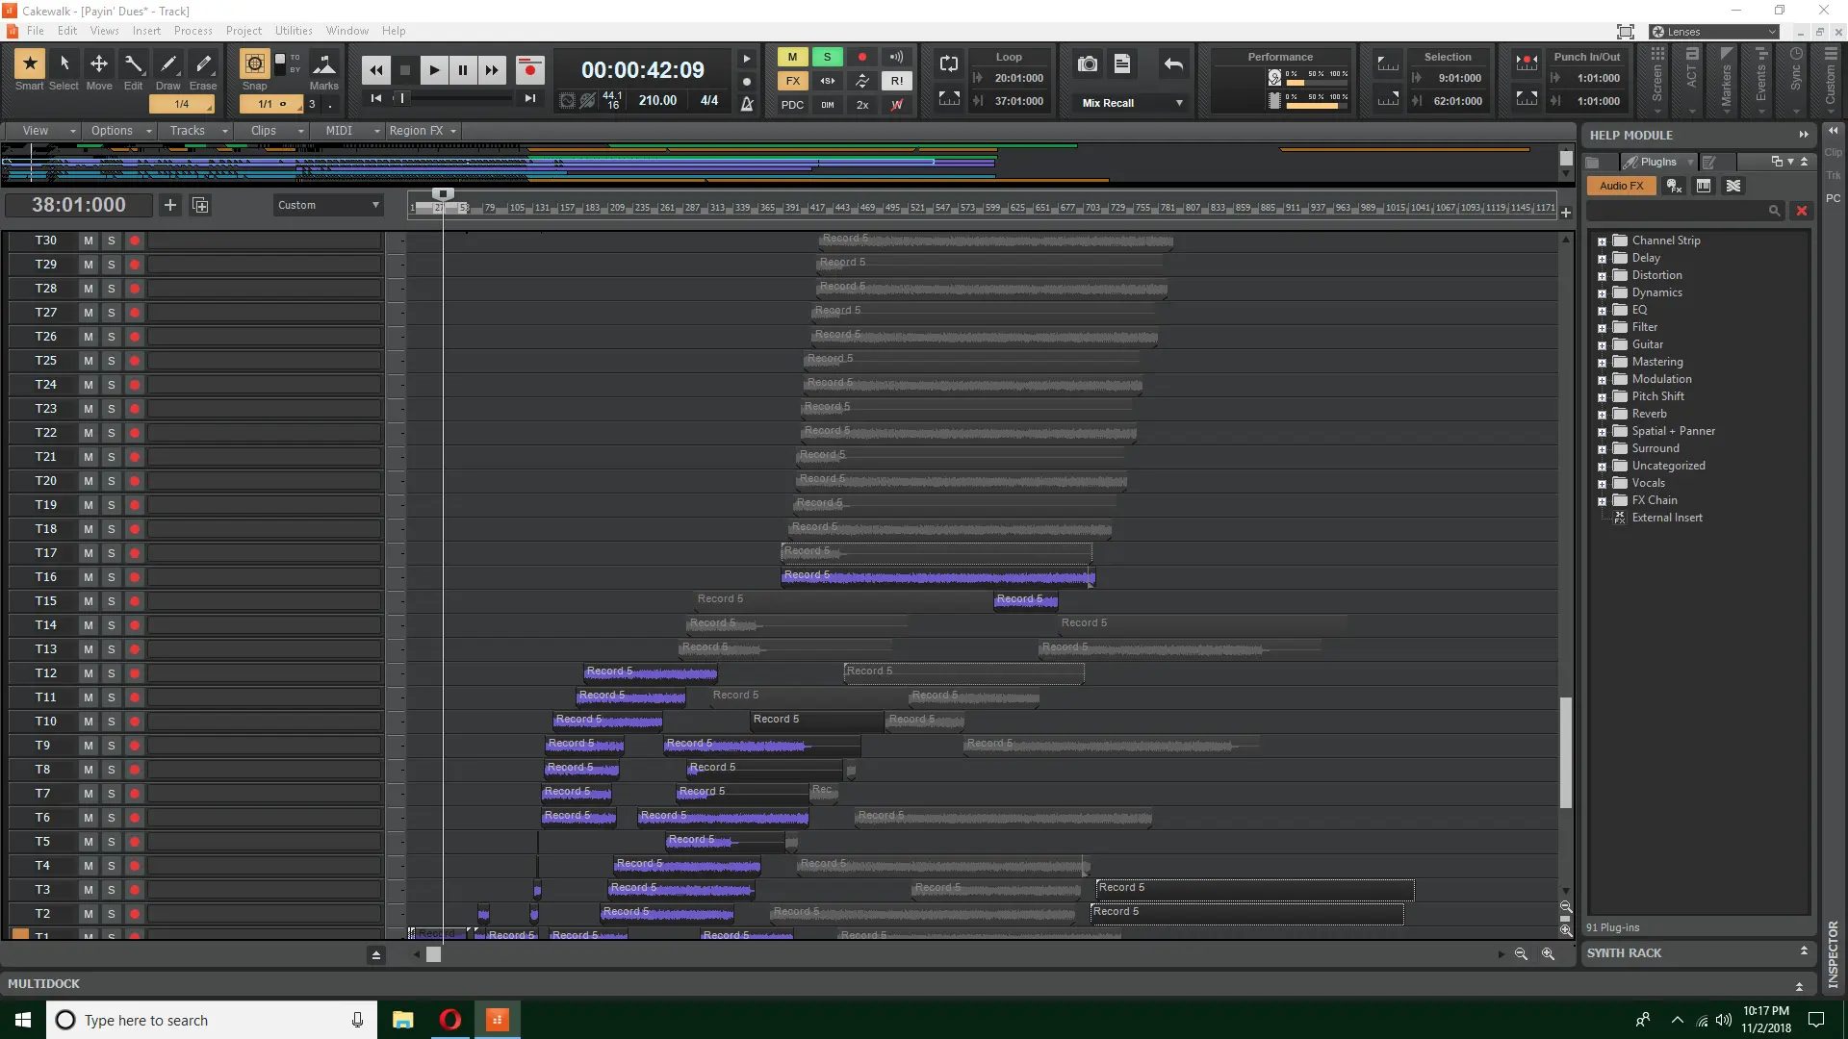Click the Record button in transport
Screen dimensions: 1848x1039
pyautogui.click(x=529, y=69)
